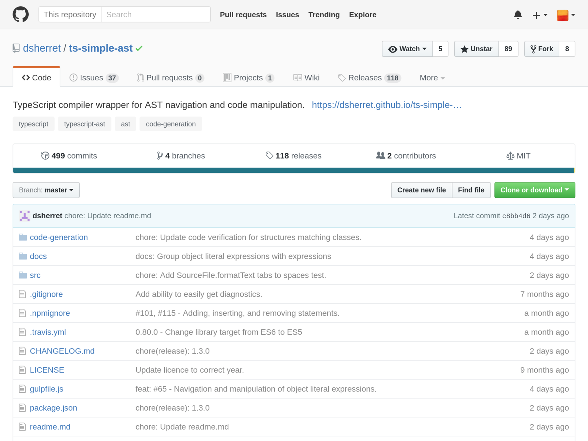This screenshot has height=441, width=588.
Task: Click the green build status checkmark
Action: [x=139, y=48]
